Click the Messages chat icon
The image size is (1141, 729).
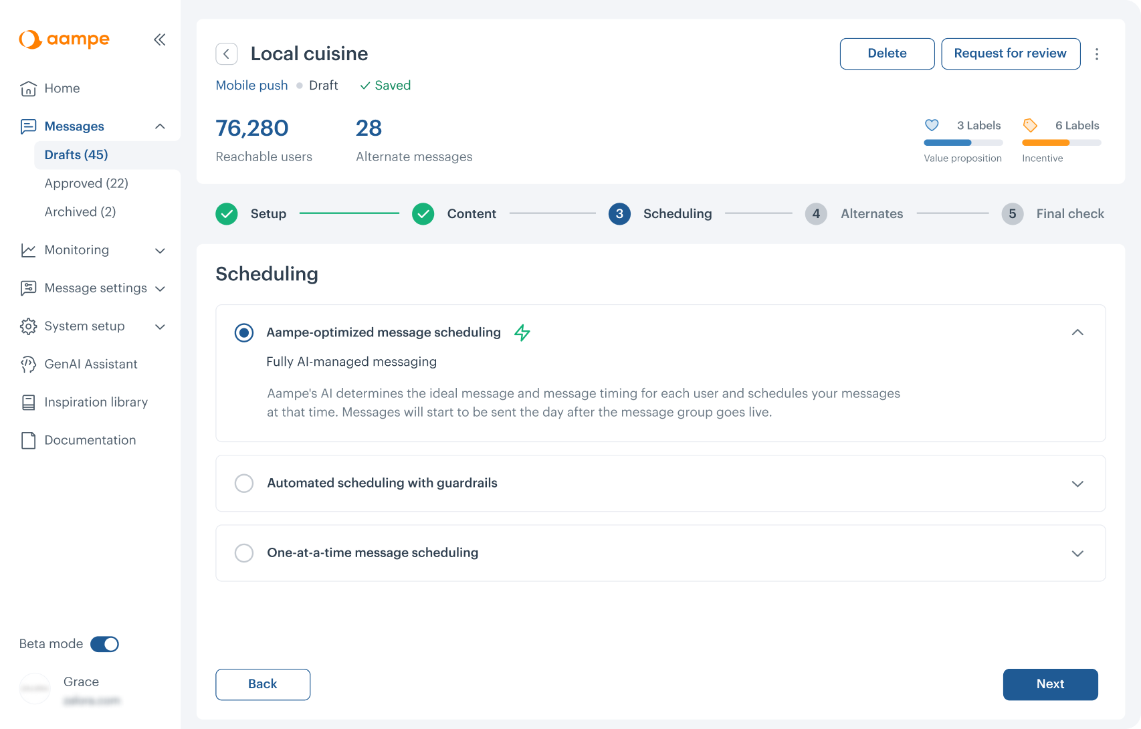tap(28, 126)
